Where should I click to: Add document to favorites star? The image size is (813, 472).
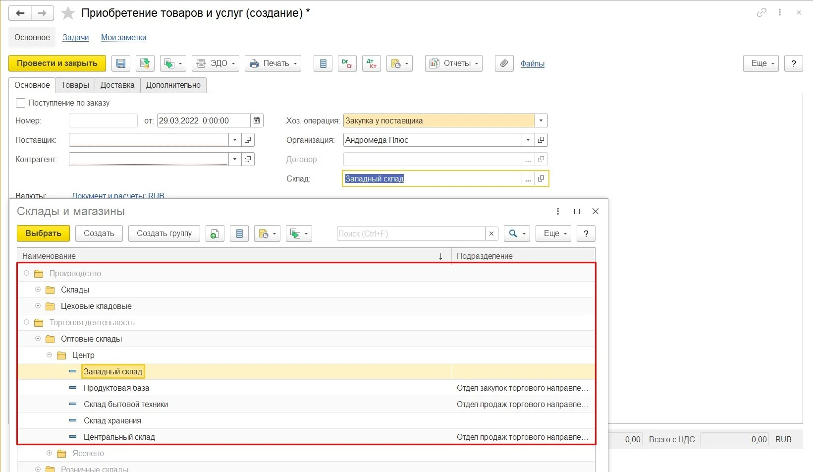[x=68, y=13]
